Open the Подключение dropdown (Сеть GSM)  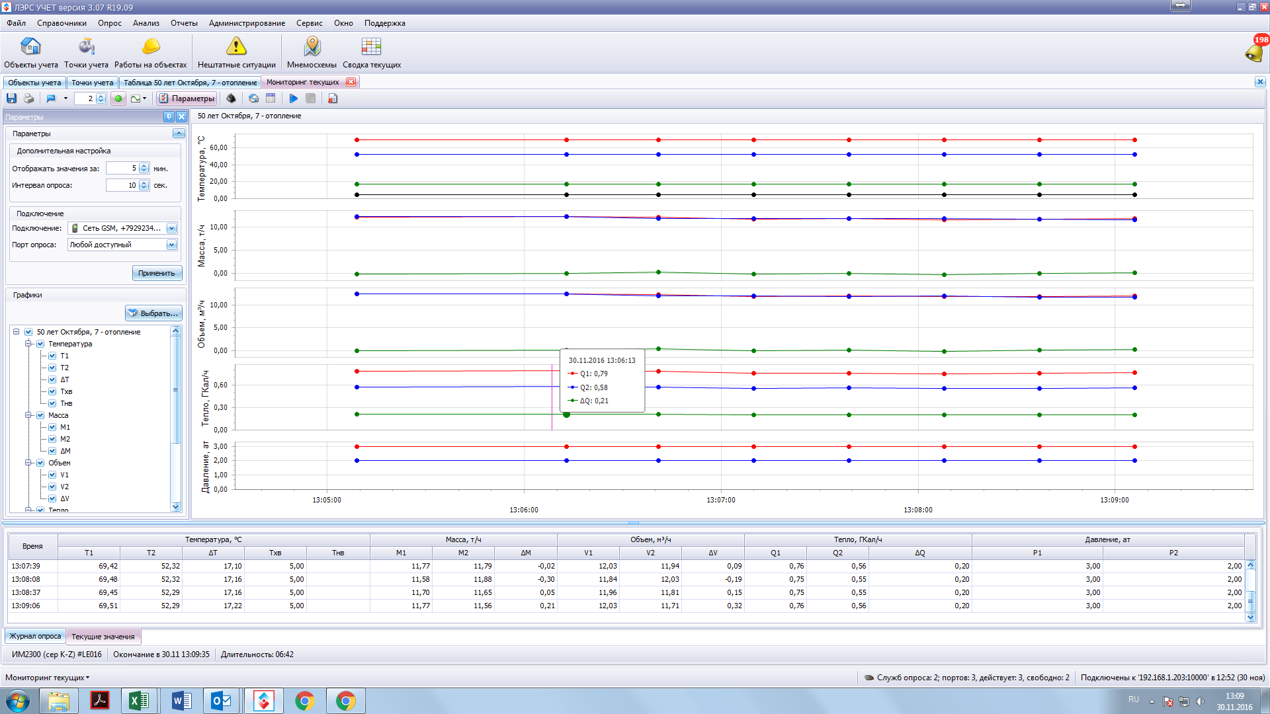[x=171, y=228]
